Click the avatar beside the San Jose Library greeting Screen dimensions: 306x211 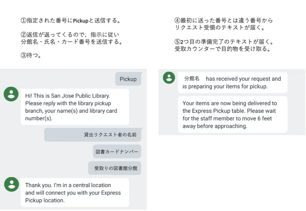pyautogui.click(x=11, y=94)
